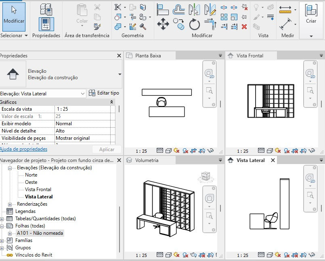
Task: Click the Properties panel vertical scrollbar
Action: (x=119, y=109)
